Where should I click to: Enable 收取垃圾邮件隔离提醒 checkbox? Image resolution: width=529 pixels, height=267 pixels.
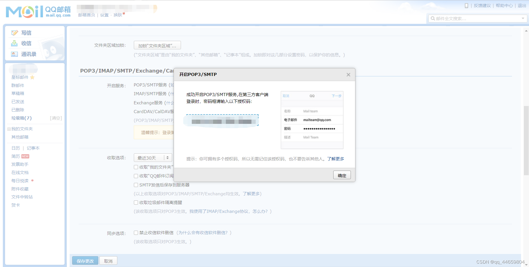click(136, 203)
